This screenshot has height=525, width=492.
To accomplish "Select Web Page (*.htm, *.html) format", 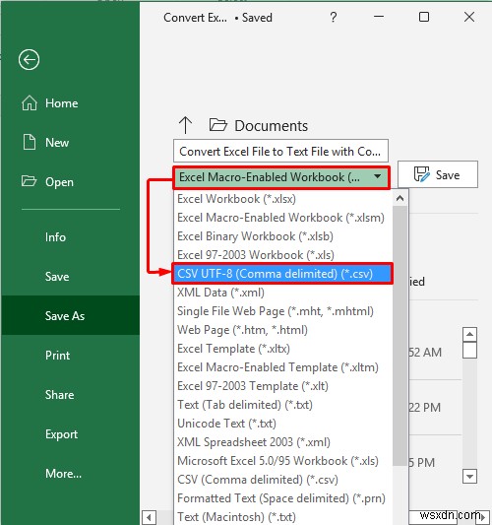I will pyautogui.click(x=283, y=330).
